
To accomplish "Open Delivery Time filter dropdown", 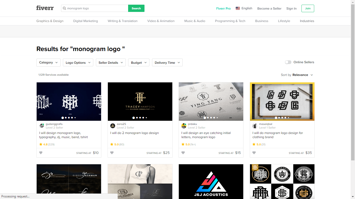I will click(167, 62).
